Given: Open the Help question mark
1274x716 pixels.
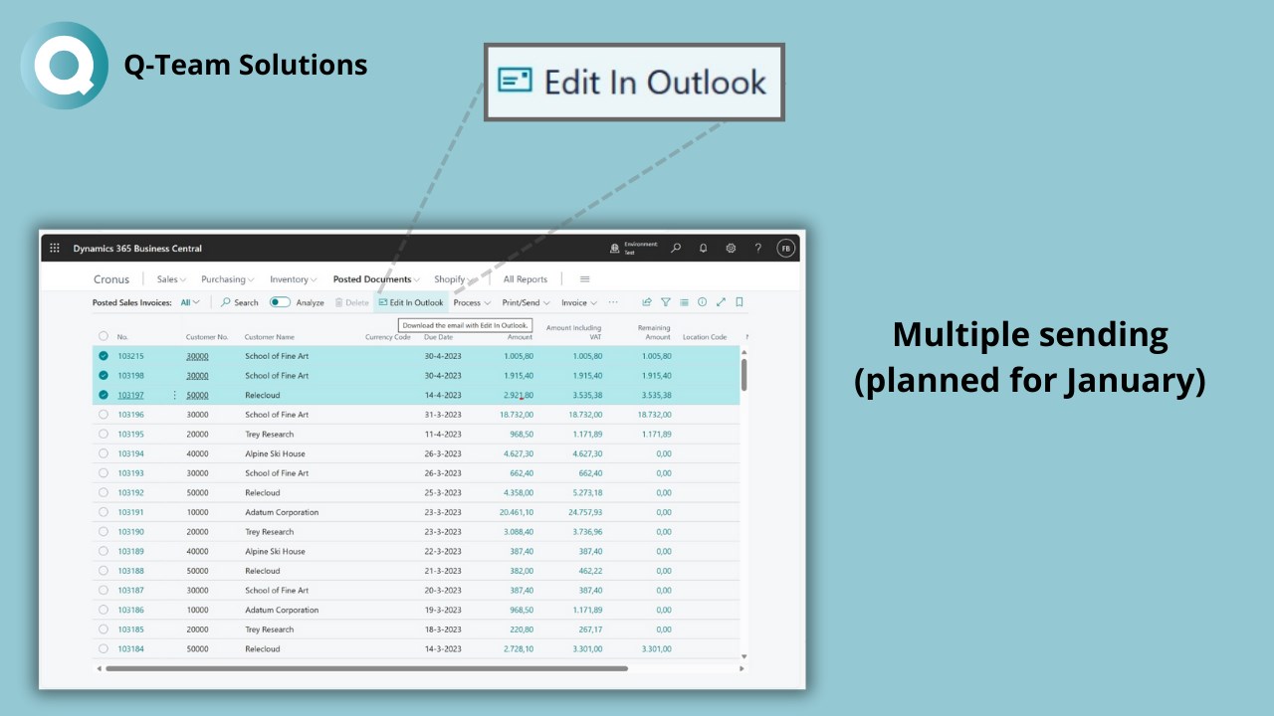Looking at the screenshot, I should (x=758, y=248).
